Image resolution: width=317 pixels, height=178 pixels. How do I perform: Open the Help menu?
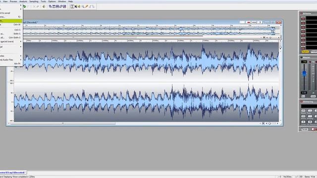[70, 1]
